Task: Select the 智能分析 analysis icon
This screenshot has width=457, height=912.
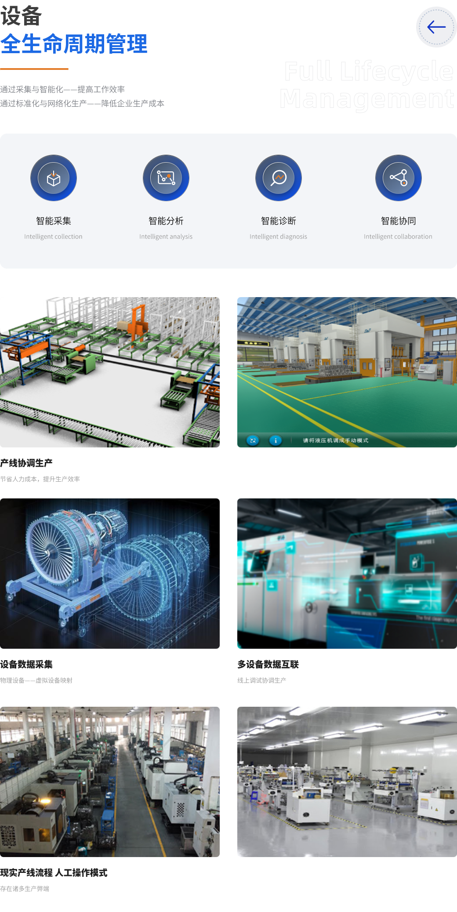Action: click(166, 178)
